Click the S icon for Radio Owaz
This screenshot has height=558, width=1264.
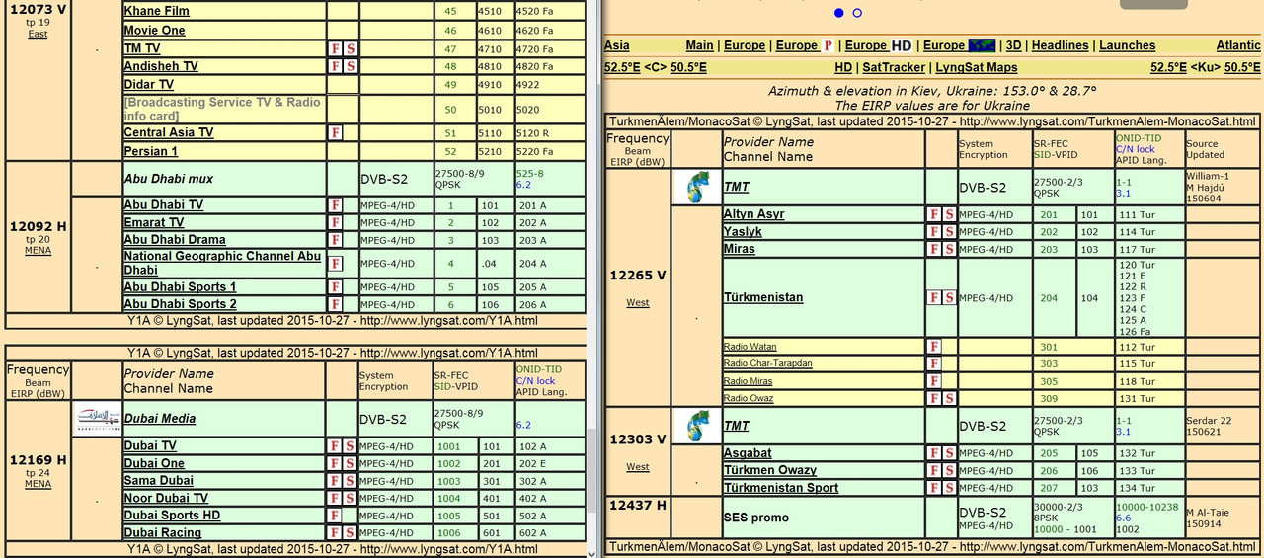click(949, 398)
